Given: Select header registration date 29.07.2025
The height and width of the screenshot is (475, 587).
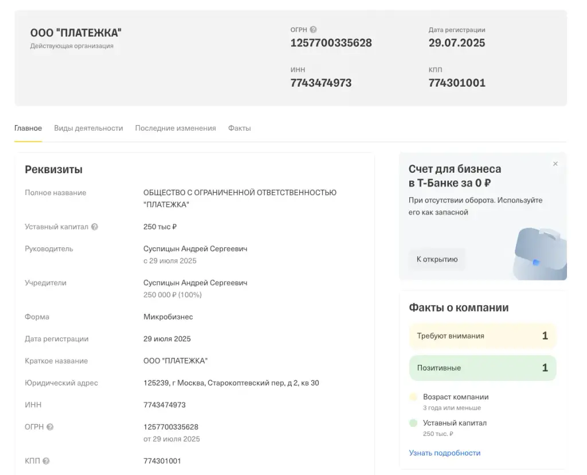Looking at the screenshot, I should point(457,43).
